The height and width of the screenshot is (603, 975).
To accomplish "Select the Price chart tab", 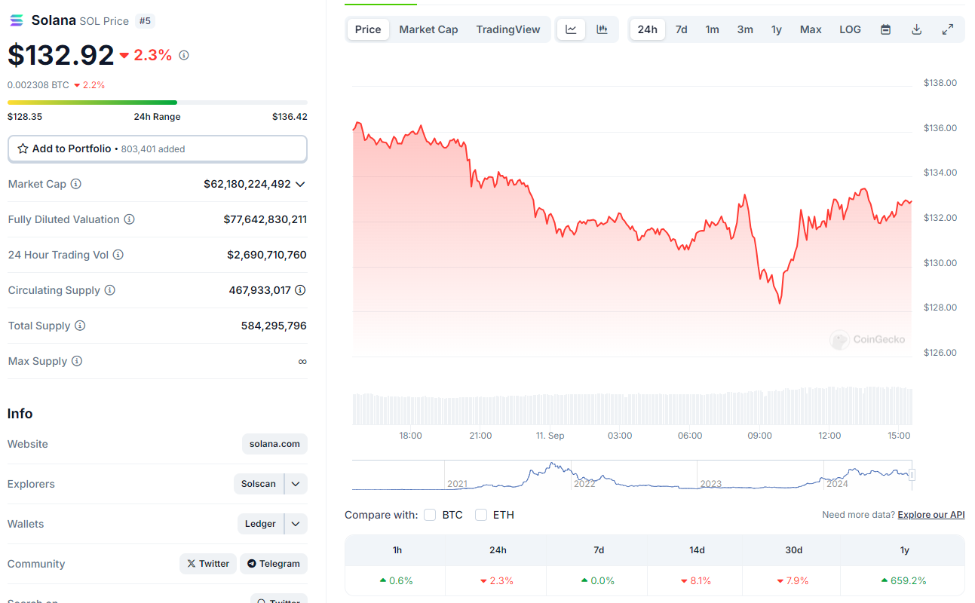I will point(368,29).
